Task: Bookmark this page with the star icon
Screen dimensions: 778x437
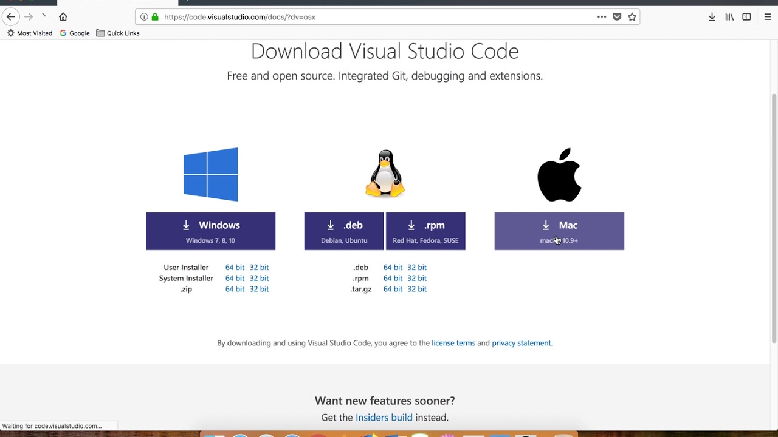Action: pyautogui.click(x=632, y=17)
